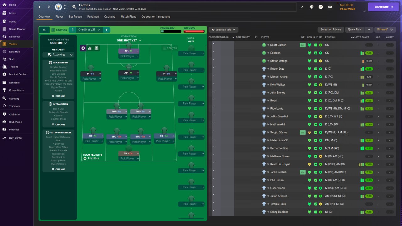Click the Manchester City club badge
Viewport: 402px width, 226px height.
tap(58, 7)
